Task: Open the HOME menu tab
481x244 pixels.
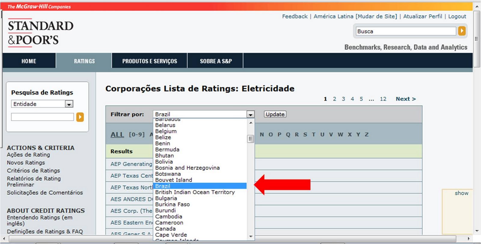Action: click(x=29, y=61)
